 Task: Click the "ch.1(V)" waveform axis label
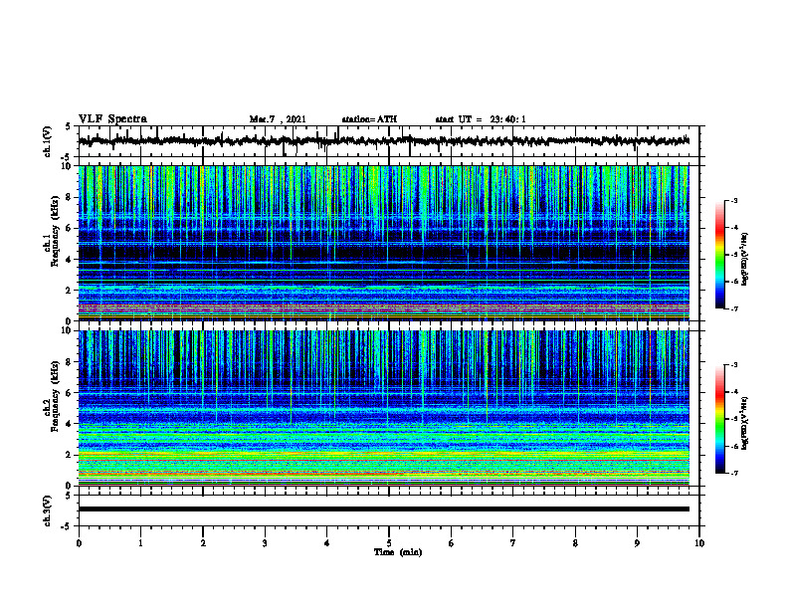[47, 141]
